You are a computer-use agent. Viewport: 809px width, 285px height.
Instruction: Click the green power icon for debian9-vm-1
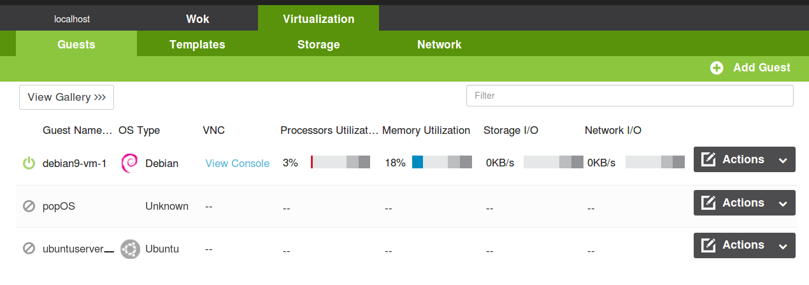pyautogui.click(x=29, y=163)
